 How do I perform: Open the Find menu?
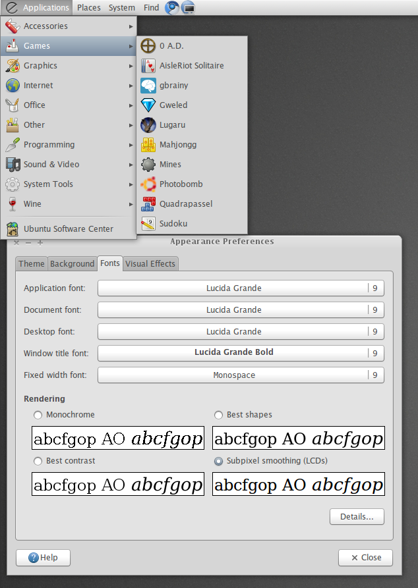click(152, 7)
